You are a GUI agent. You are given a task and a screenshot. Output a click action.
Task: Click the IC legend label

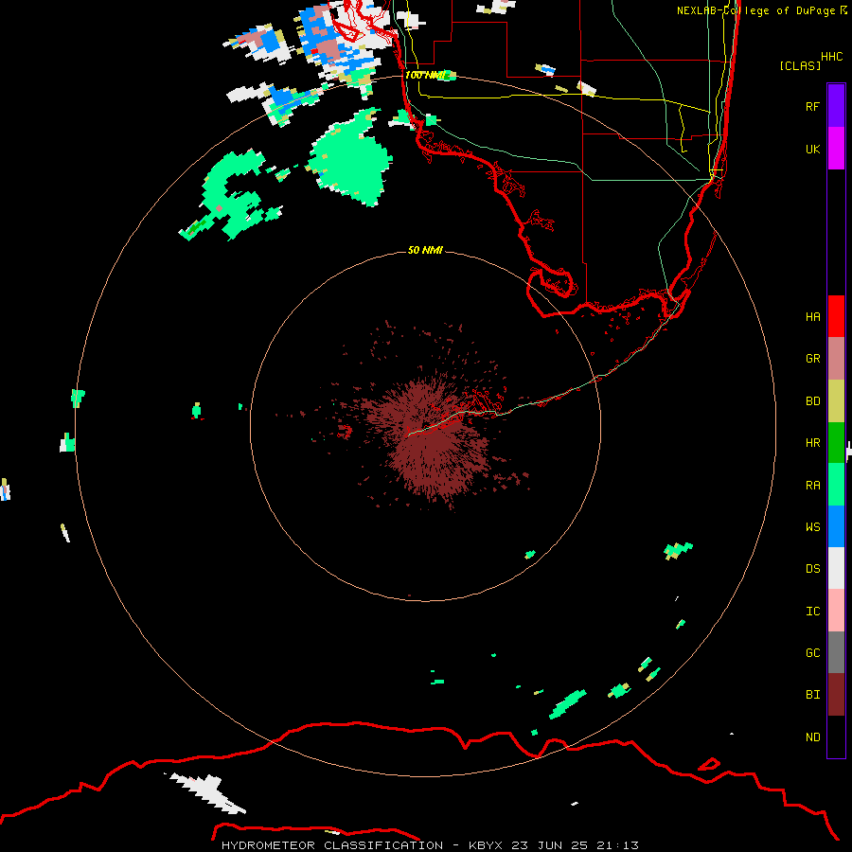[812, 611]
